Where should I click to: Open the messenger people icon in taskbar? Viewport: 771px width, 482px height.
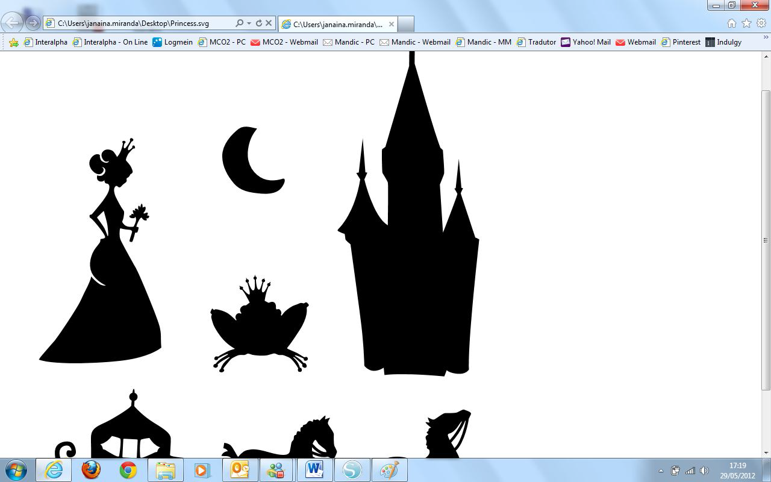coord(276,470)
